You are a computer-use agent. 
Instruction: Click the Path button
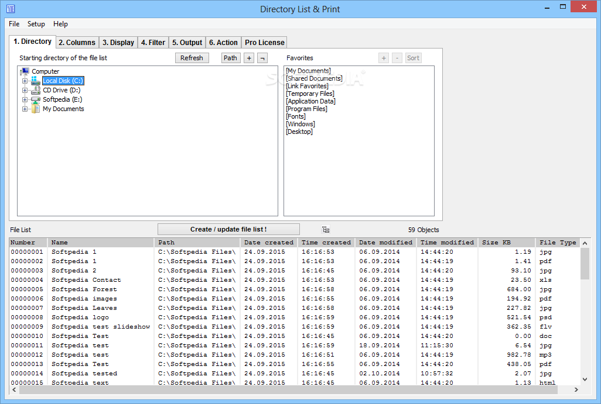[230, 58]
